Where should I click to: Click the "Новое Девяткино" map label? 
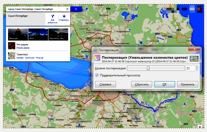[122, 43]
